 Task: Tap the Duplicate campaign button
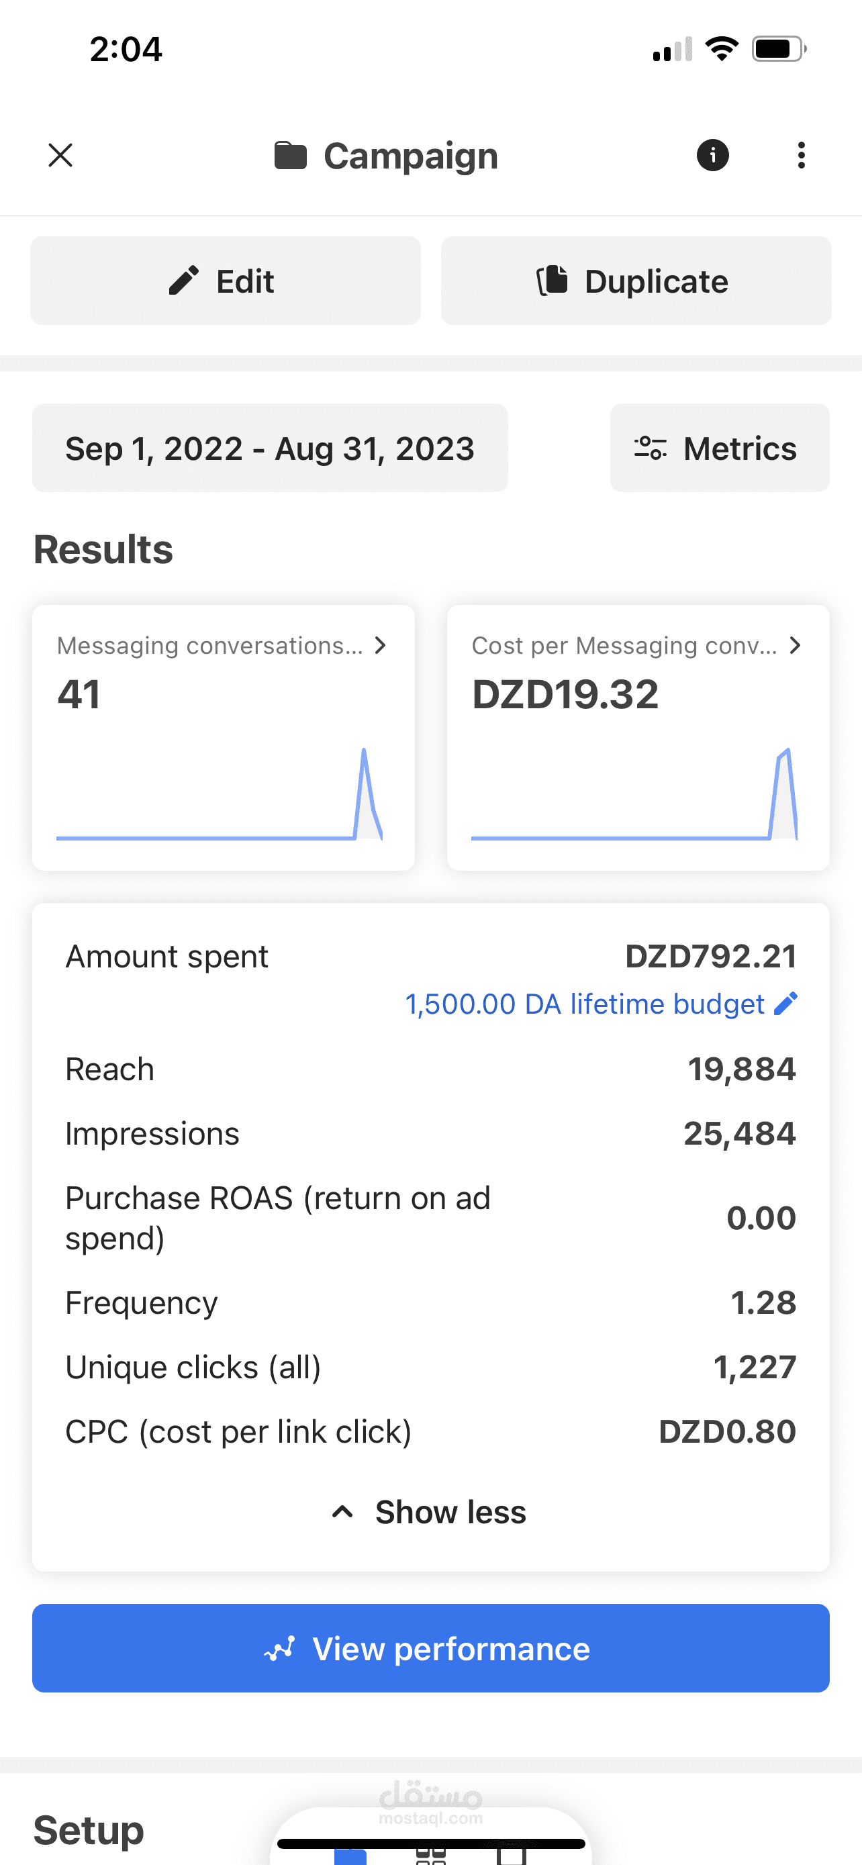(x=636, y=281)
